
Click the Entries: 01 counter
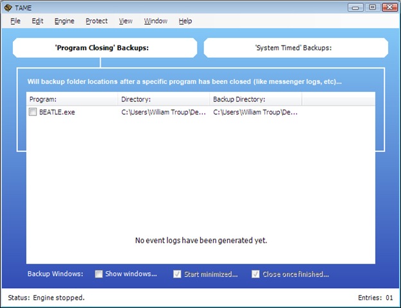click(x=375, y=298)
